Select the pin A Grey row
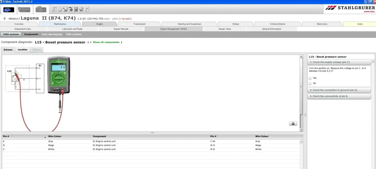376x169 pixels. (151, 142)
